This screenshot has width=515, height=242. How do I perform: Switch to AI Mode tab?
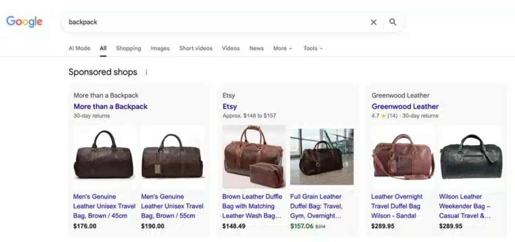tap(79, 48)
